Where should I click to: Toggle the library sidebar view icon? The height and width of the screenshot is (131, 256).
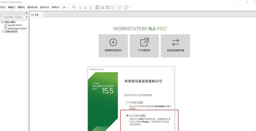coord(97,7)
